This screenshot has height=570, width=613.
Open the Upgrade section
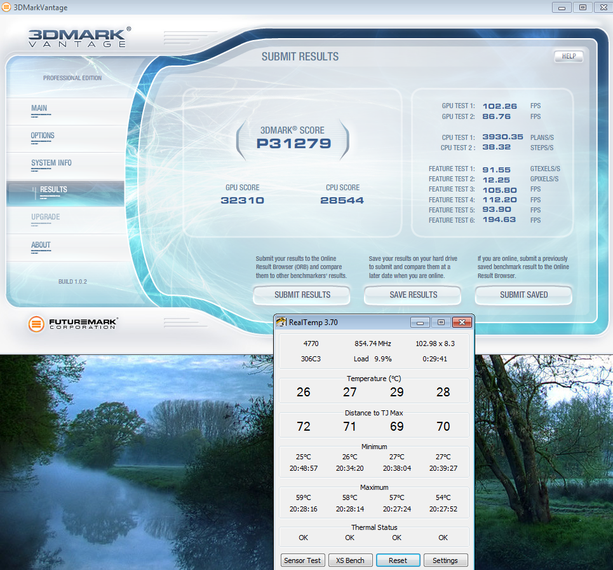pyautogui.click(x=65, y=220)
